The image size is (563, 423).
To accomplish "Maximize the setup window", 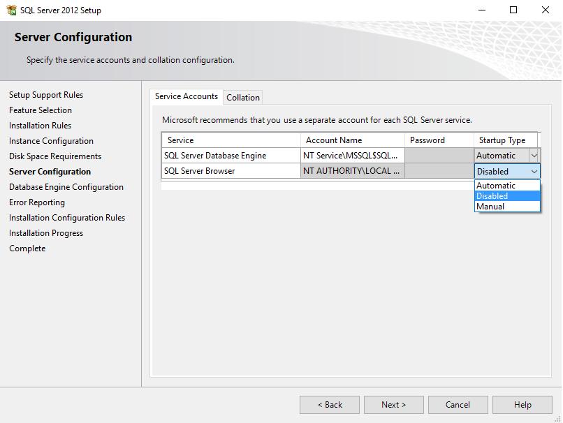I will coord(513,10).
